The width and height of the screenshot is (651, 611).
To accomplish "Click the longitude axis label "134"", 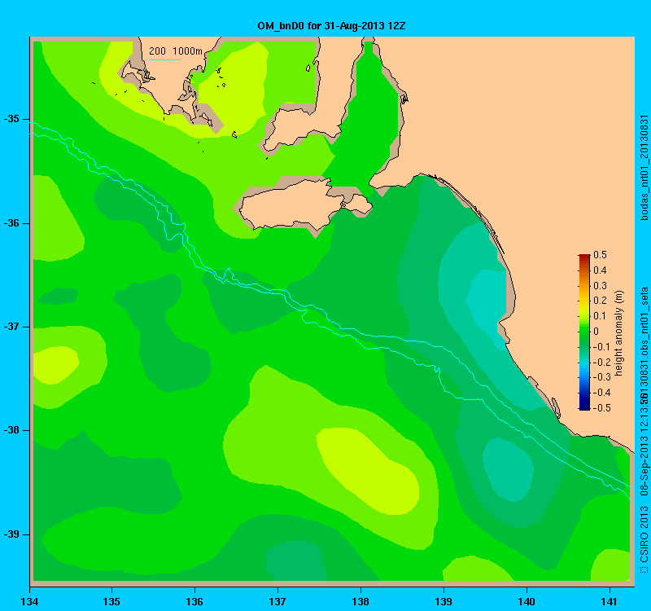I will [29, 601].
